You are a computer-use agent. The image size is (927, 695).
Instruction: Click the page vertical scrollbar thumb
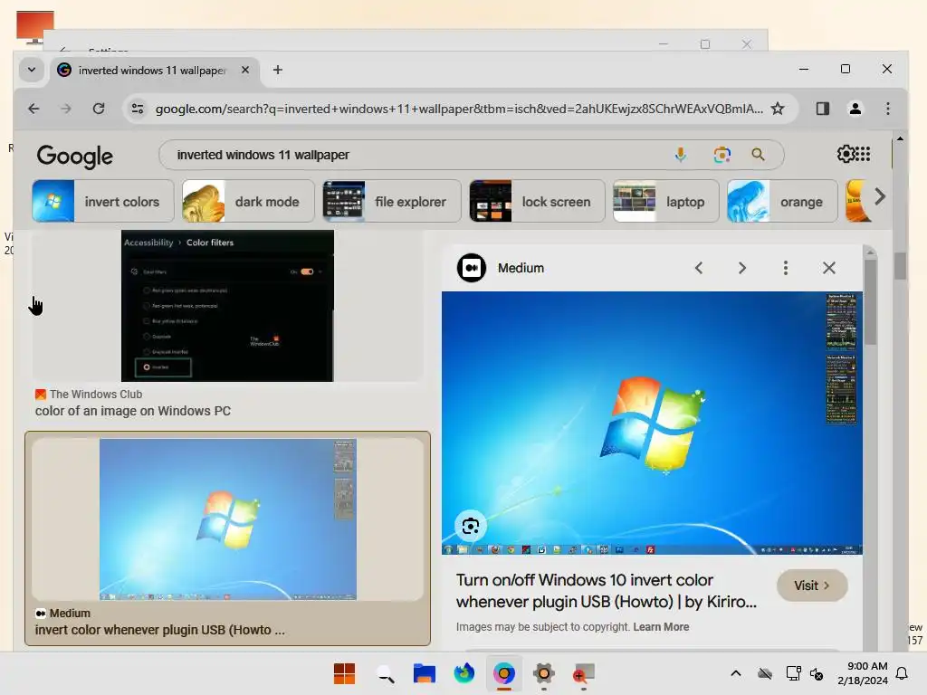point(901,266)
